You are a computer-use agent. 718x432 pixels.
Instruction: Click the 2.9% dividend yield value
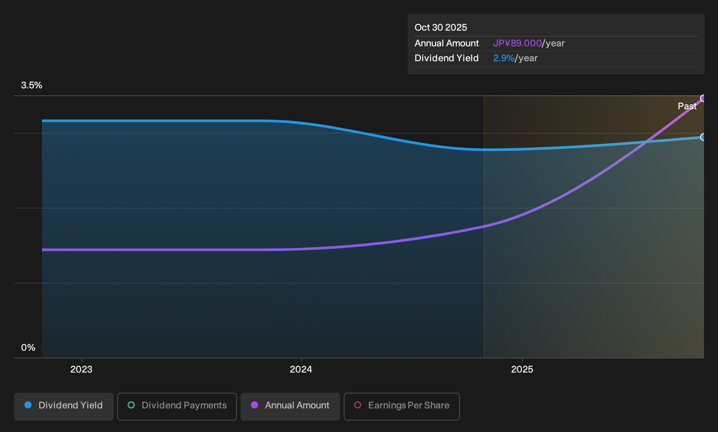pos(504,58)
